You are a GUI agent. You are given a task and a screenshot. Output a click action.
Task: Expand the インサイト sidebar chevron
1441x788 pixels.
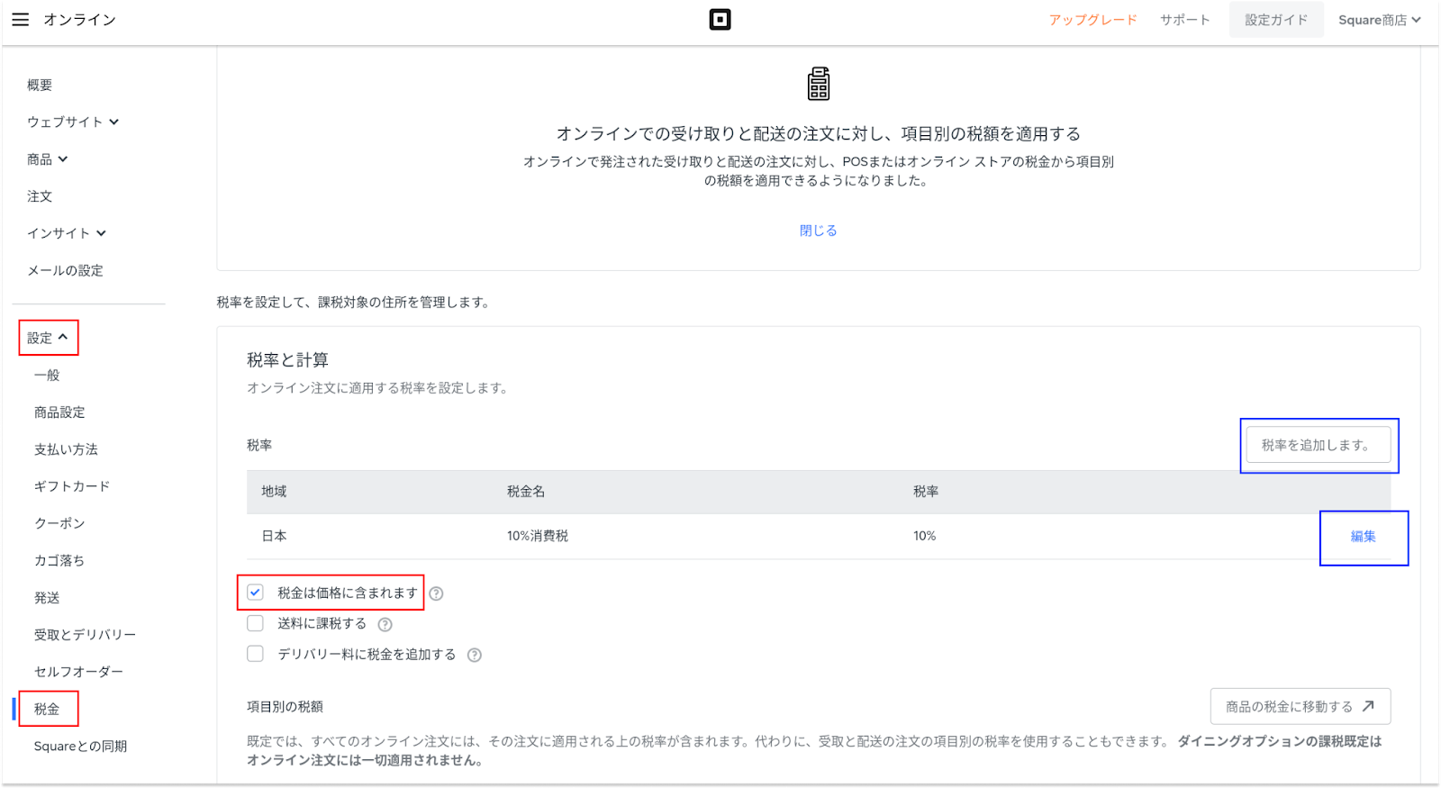point(101,233)
